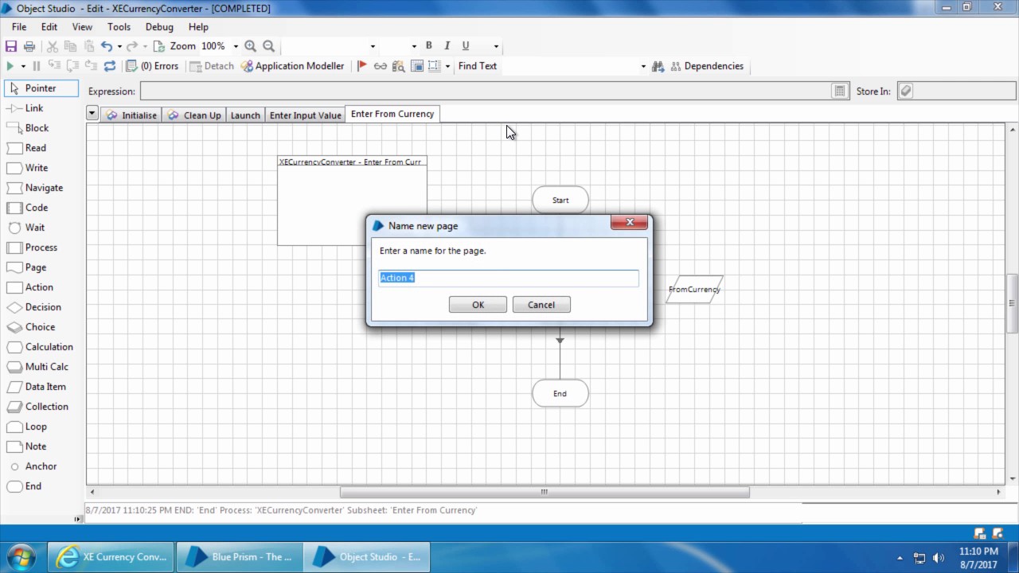Click the Find Next binoculars icon
1019x573 pixels.
pos(658,66)
